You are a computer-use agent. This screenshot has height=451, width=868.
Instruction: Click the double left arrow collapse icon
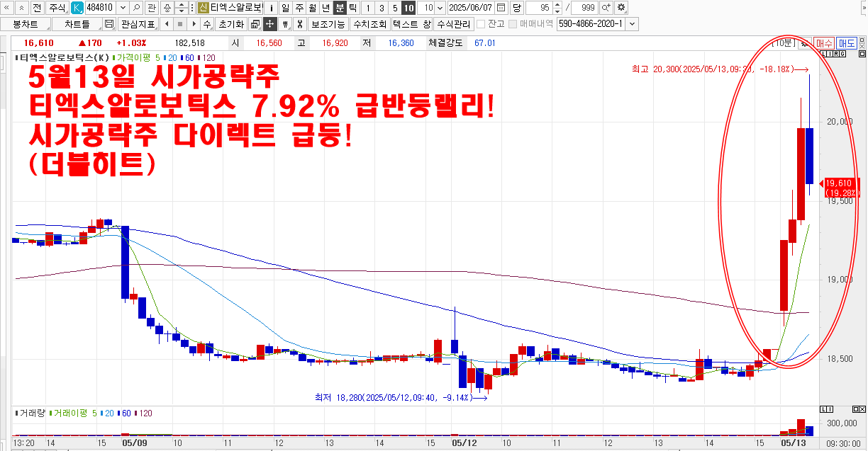click(7, 8)
